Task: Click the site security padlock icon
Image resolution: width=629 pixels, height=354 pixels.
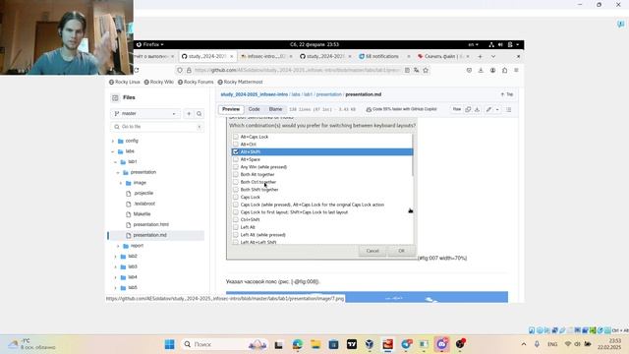Action: pos(189,70)
